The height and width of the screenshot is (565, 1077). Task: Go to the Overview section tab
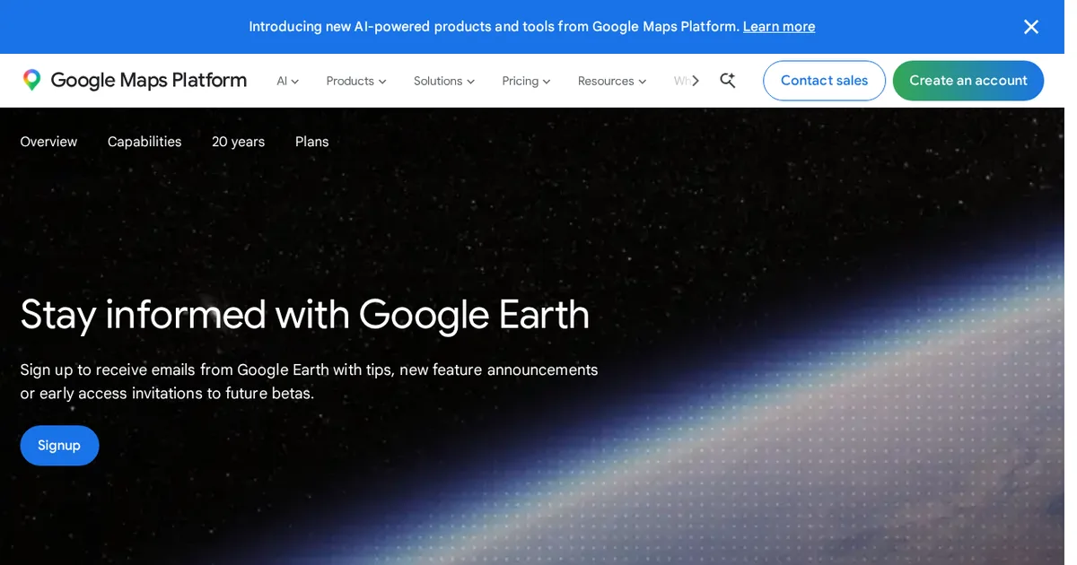pos(48,142)
